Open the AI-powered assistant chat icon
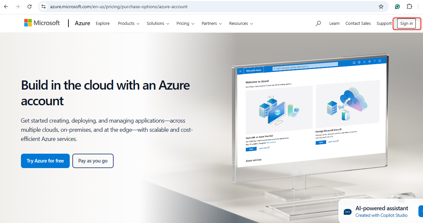This screenshot has height=223, width=423. (347, 212)
